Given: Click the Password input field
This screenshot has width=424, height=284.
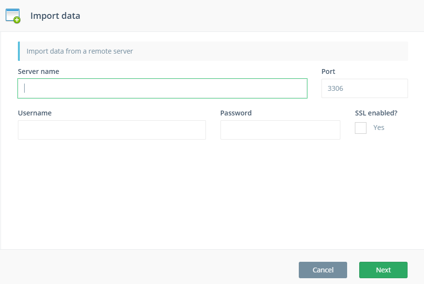Looking at the screenshot, I should pyautogui.click(x=280, y=130).
